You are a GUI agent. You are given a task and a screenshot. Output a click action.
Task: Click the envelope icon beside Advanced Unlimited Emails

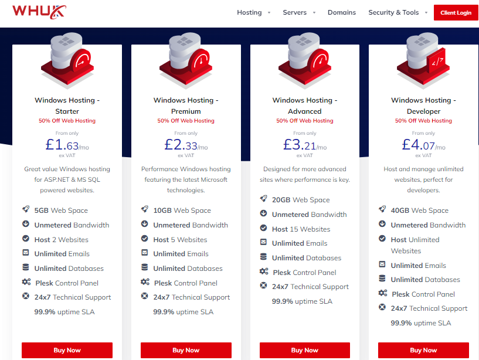(263, 242)
